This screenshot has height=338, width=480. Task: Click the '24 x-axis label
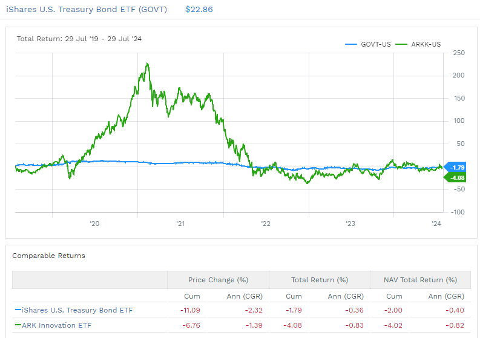[x=436, y=224]
